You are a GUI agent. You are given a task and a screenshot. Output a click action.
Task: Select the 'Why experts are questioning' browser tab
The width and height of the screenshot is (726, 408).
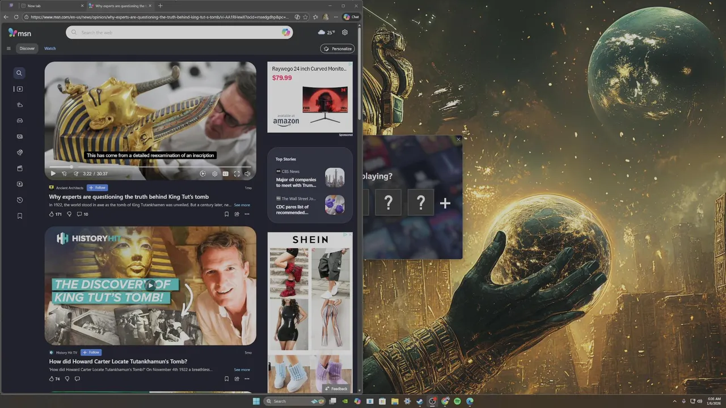click(121, 6)
